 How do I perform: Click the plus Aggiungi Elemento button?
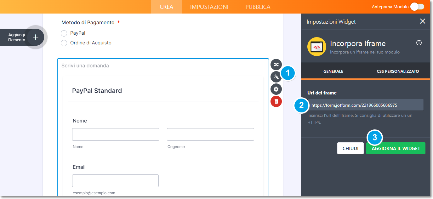(36, 37)
